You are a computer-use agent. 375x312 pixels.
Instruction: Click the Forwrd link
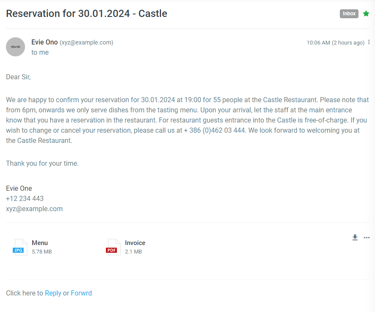pyautogui.click(x=81, y=293)
